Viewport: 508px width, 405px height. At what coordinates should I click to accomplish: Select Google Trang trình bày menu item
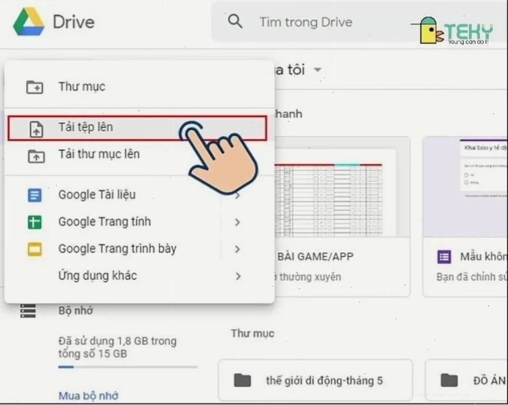[140, 249]
